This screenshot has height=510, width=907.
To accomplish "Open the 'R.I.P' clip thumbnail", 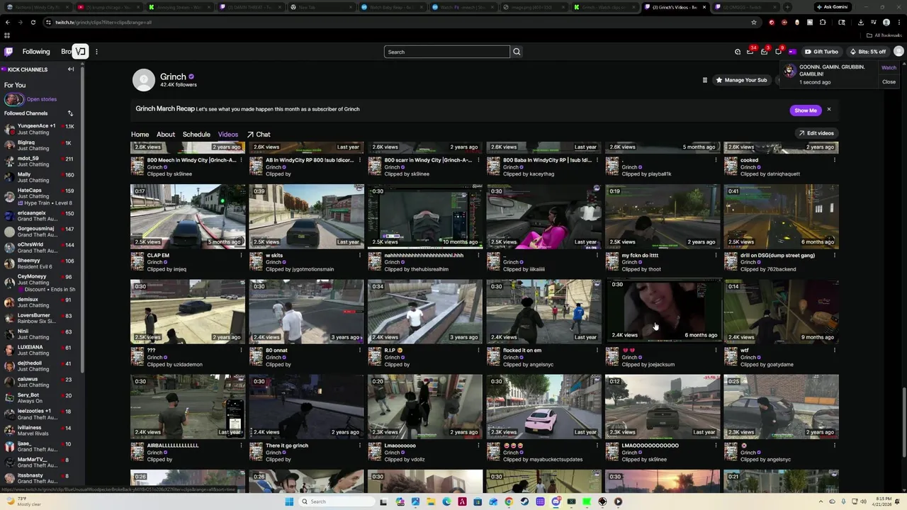I will (425, 312).
